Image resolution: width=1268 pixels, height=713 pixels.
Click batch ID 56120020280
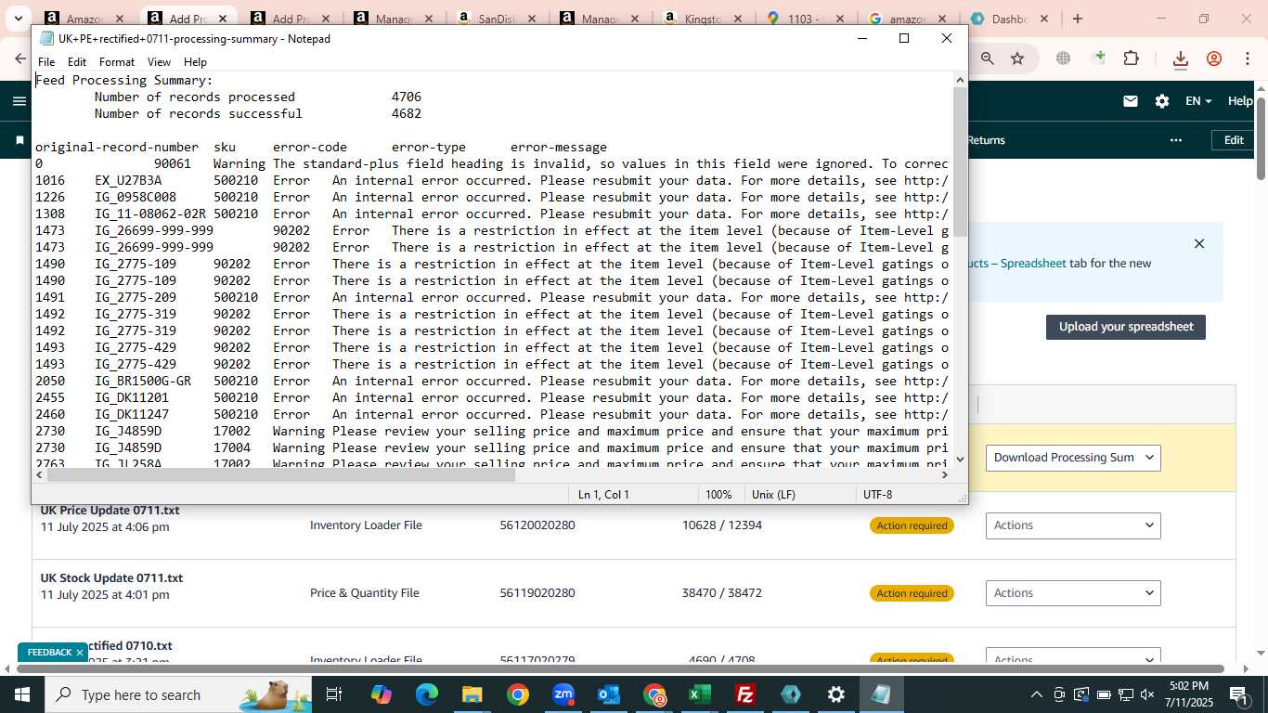click(x=537, y=525)
